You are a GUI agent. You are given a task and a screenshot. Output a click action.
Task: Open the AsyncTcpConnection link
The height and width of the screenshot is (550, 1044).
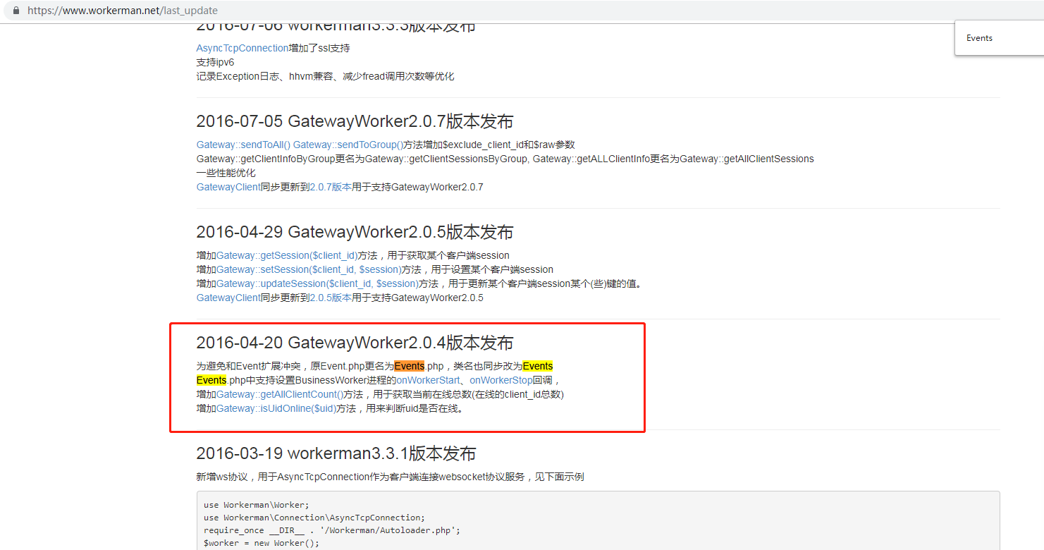pos(242,48)
